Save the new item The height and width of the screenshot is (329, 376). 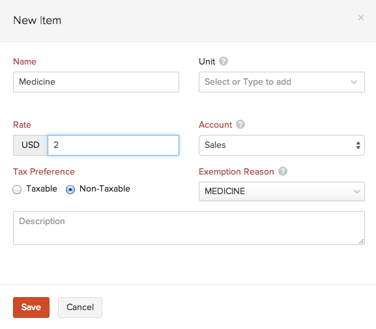pyautogui.click(x=31, y=308)
